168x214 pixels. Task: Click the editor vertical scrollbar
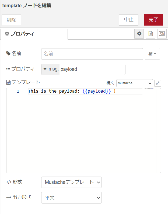point(158,130)
